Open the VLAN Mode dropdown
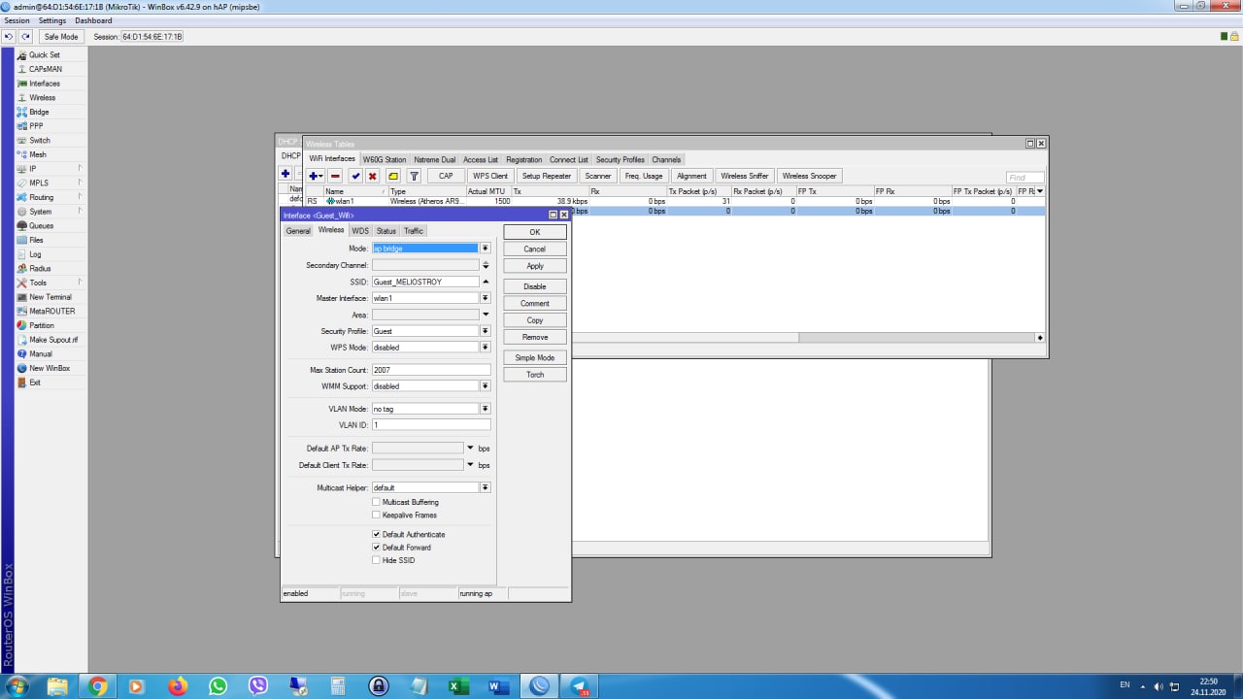This screenshot has height=699, width=1243. coord(486,409)
